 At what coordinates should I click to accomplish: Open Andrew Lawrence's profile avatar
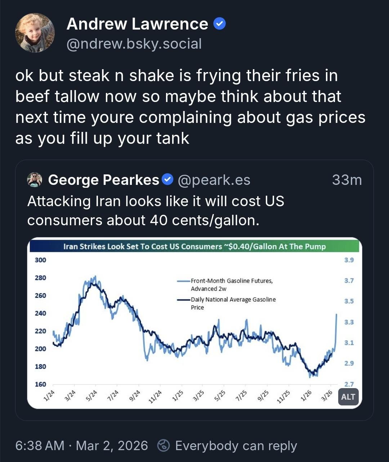[35, 33]
